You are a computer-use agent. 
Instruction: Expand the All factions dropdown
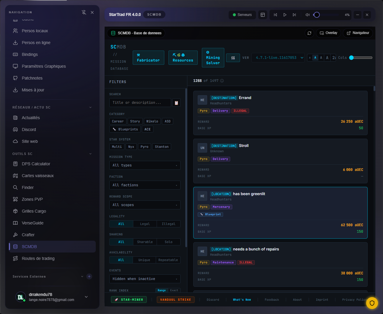[x=145, y=185]
